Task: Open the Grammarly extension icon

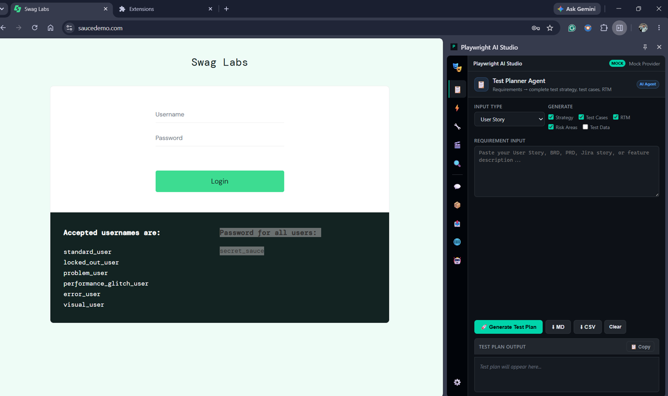Action: [x=572, y=28]
